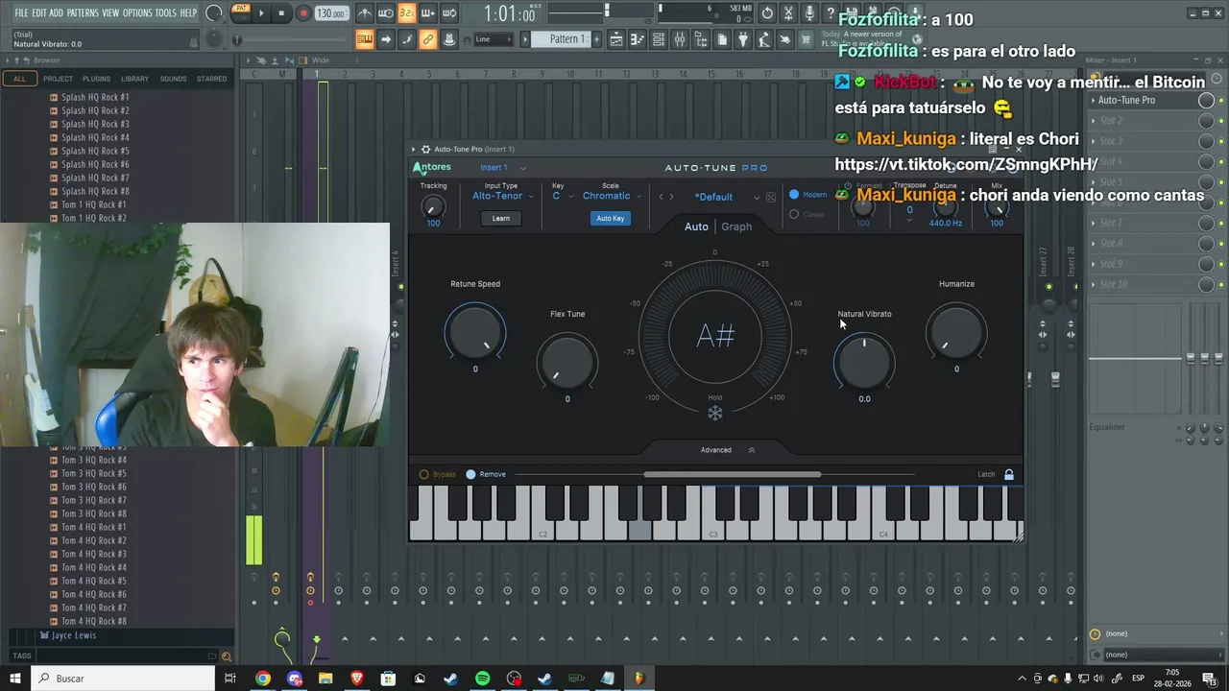Screen dimensions: 1229x691
Task: Click the Browser search magnifier icon
Action: tap(227, 656)
